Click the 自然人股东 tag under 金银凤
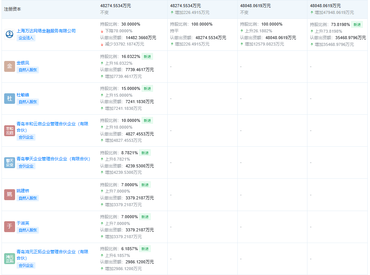 point(28,70)
